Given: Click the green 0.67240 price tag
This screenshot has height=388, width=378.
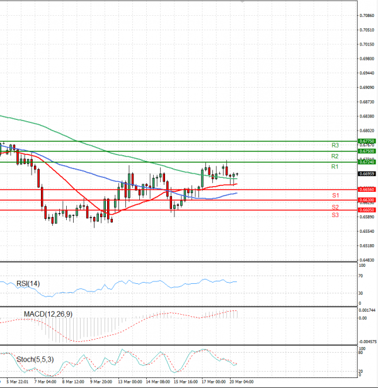Looking at the screenshot, I should point(367,162).
